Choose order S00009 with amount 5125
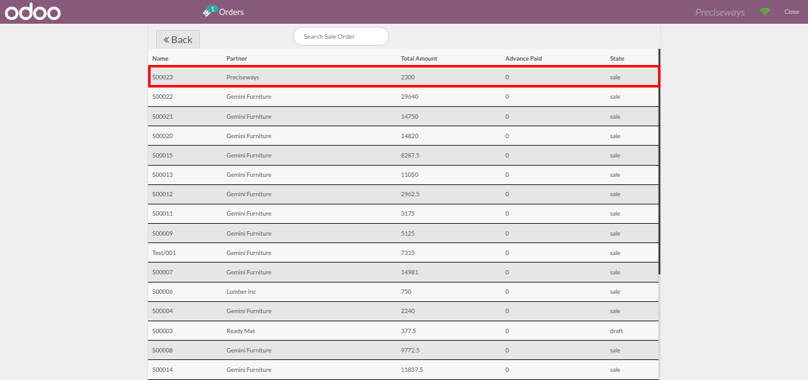Screen dimensions: 808x380 click(404, 233)
